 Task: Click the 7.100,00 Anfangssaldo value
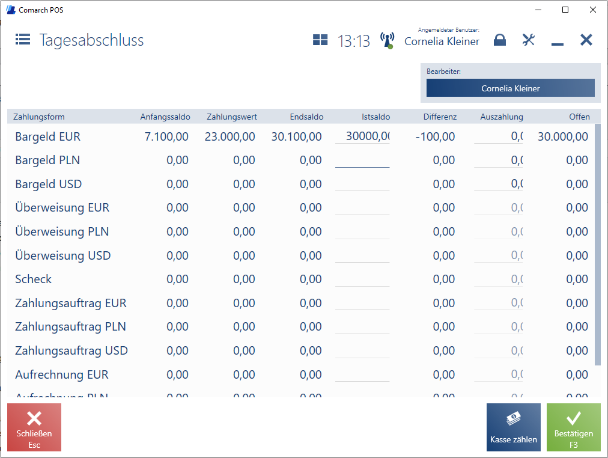coord(166,136)
